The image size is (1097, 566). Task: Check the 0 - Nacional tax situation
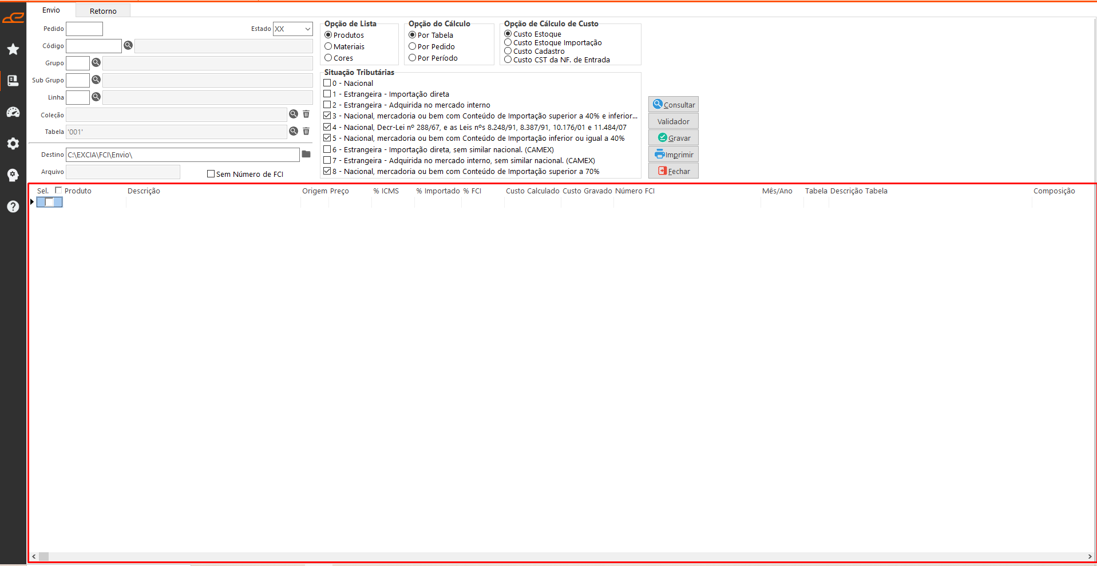[x=327, y=83]
